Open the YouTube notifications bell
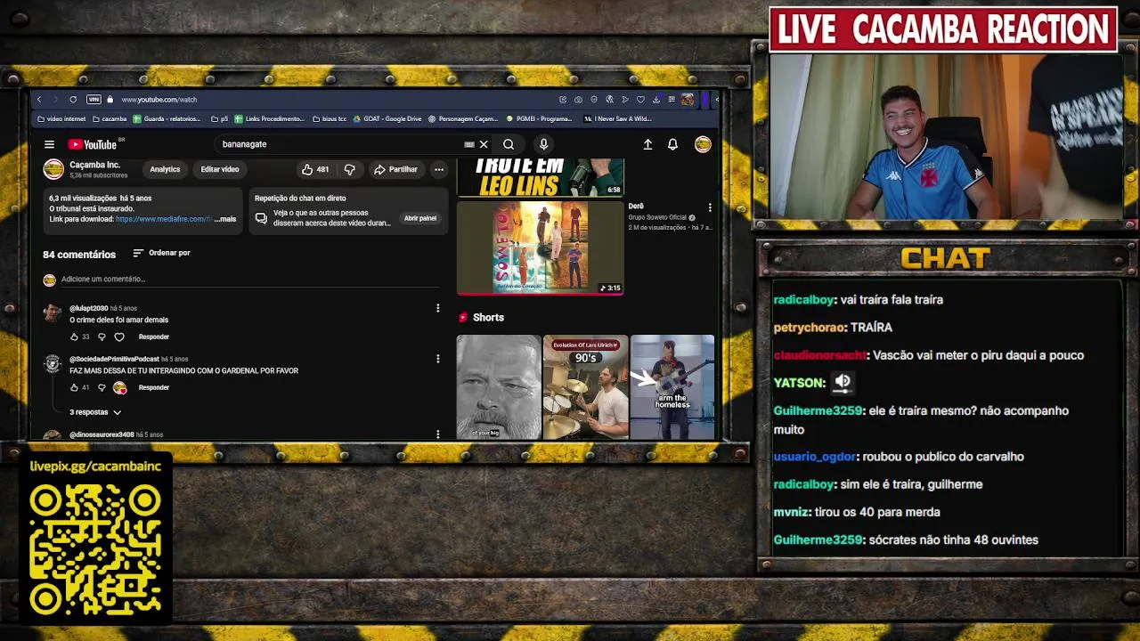This screenshot has height=641, width=1140. pyautogui.click(x=672, y=144)
